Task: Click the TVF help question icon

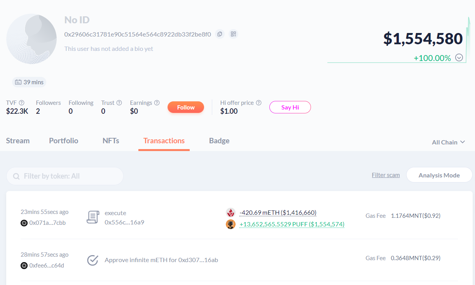Action: (x=22, y=103)
